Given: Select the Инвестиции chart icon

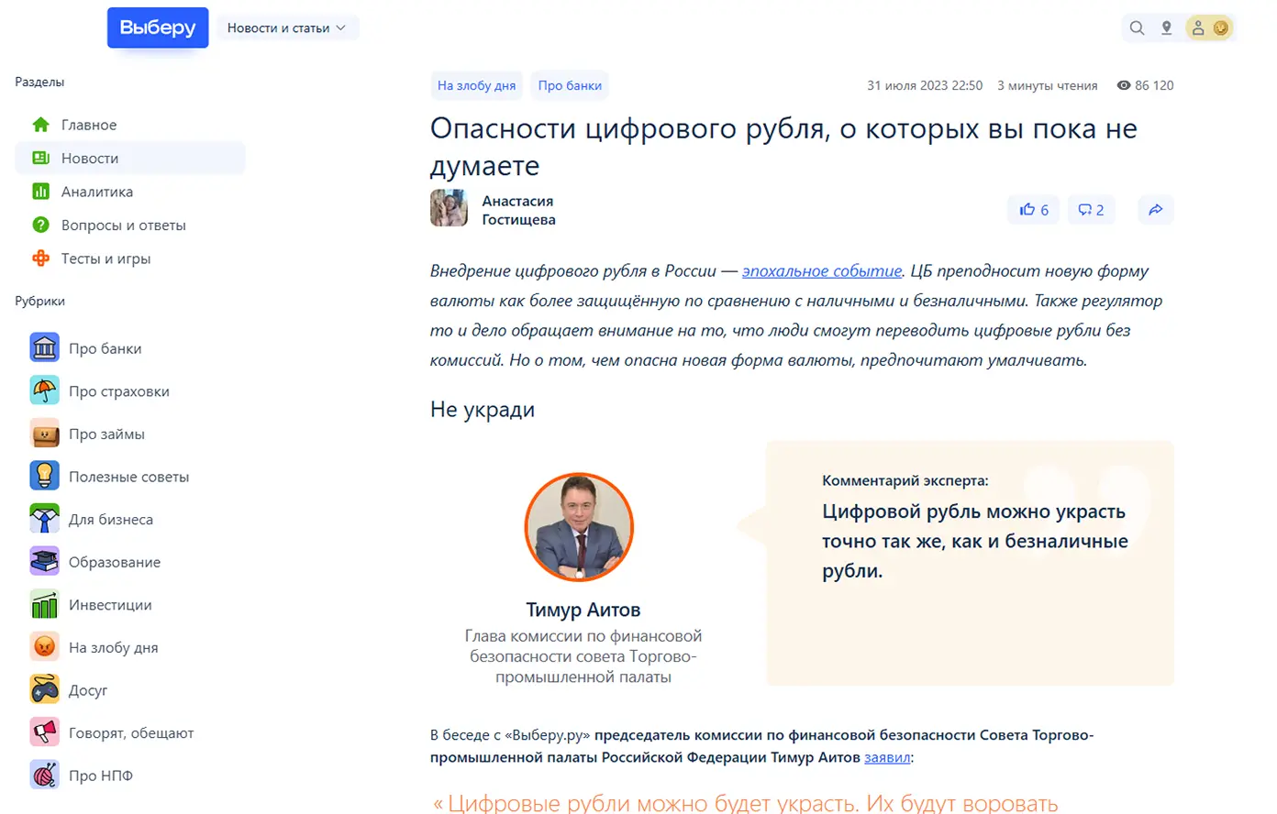Looking at the screenshot, I should tap(44, 605).
